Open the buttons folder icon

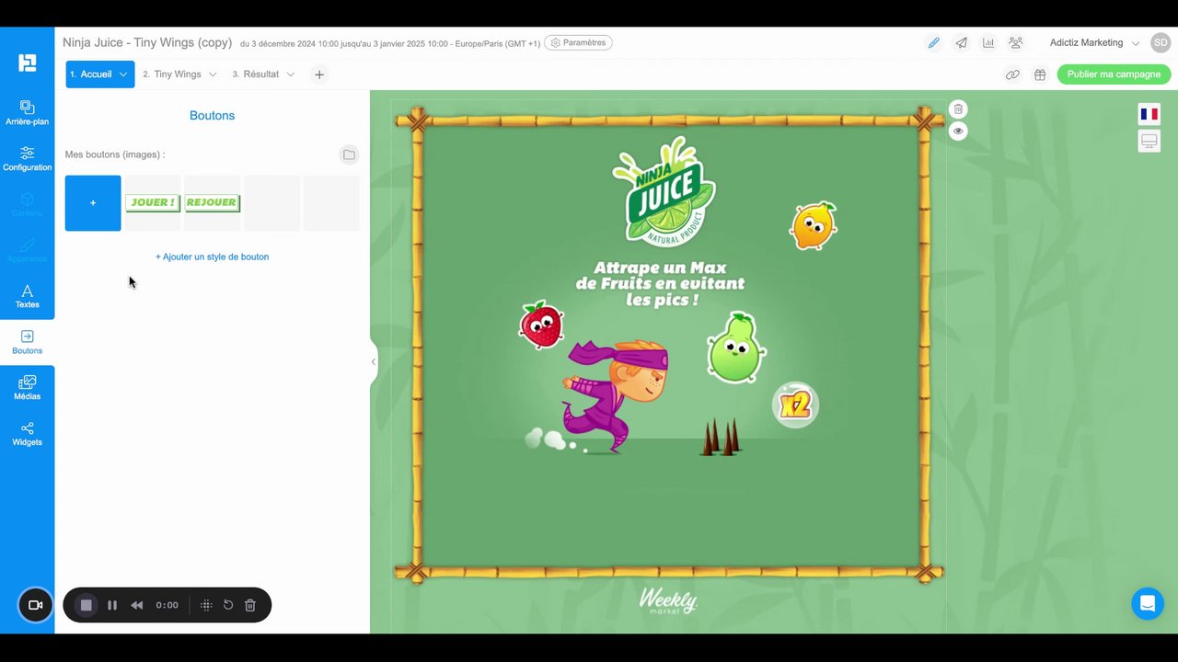tap(349, 154)
